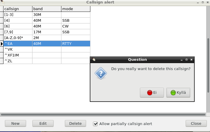Toggle Allow partially callsign alert checkbox
Viewport: 210px width, 132px height.
[x=95, y=124]
